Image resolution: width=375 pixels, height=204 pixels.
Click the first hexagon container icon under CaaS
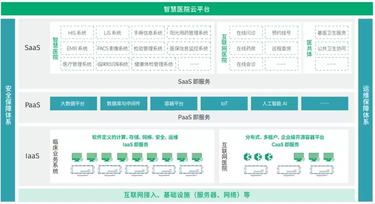tap(247, 157)
